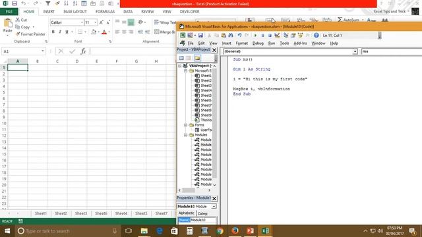Viewport: 422px width, 237px height.
Task: Increase font size with the larger A icon
Action: (x=101, y=22)
